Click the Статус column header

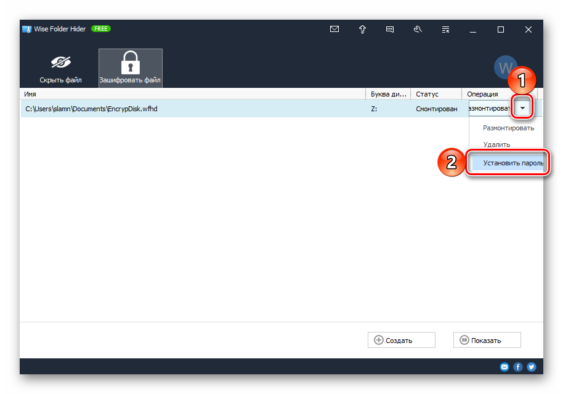[436, 94]
